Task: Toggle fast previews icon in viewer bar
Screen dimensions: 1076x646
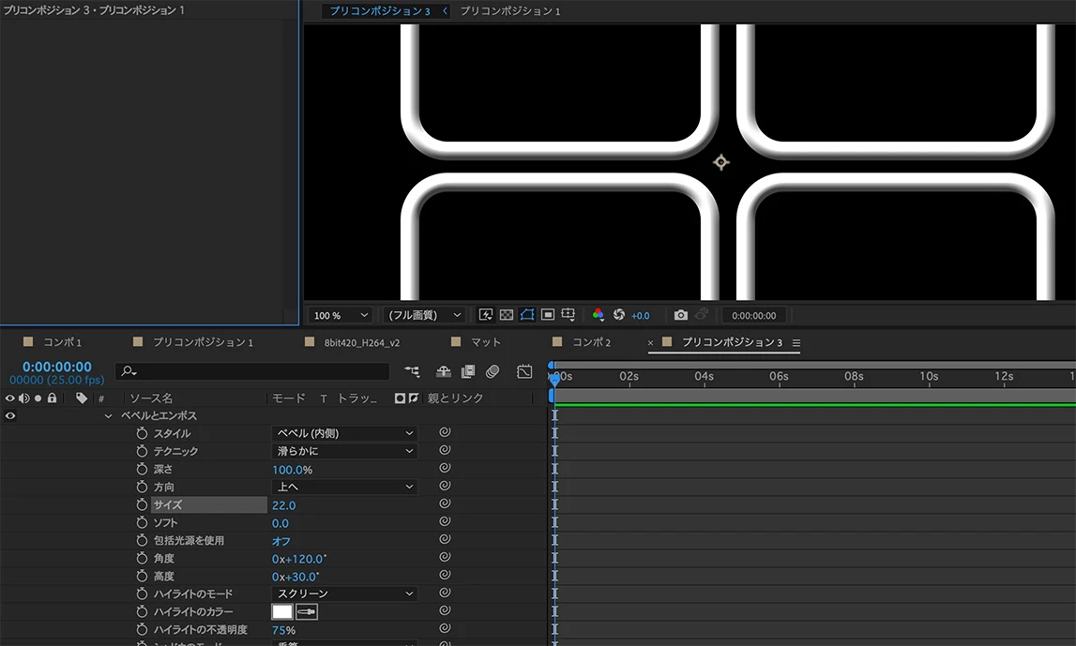Action: click(486, 315)
